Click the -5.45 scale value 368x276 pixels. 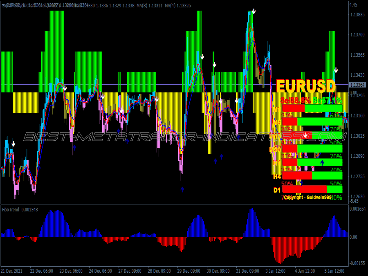coord(354,201)
